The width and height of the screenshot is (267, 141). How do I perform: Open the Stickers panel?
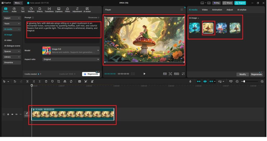click(31, 10)
